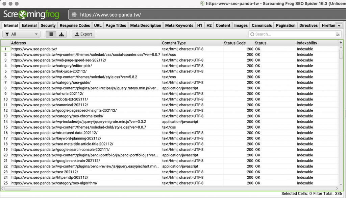
Task: Open the External tab
Action: (x=29, y=25)
